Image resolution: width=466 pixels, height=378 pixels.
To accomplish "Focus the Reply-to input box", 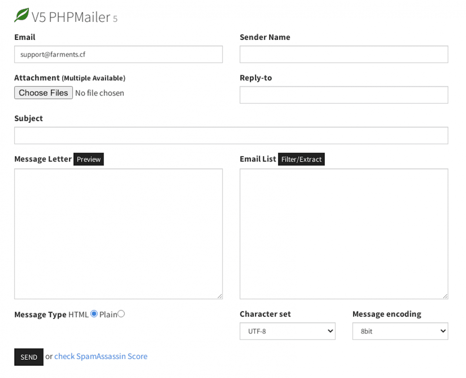I will click(x=344, y=95).
